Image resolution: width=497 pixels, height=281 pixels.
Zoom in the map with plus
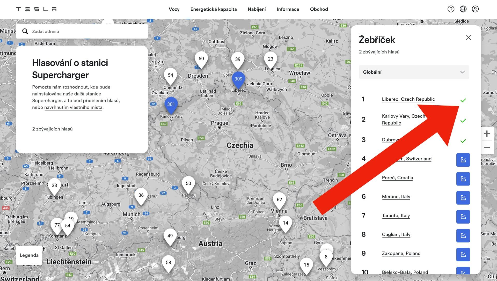(487, 134)
